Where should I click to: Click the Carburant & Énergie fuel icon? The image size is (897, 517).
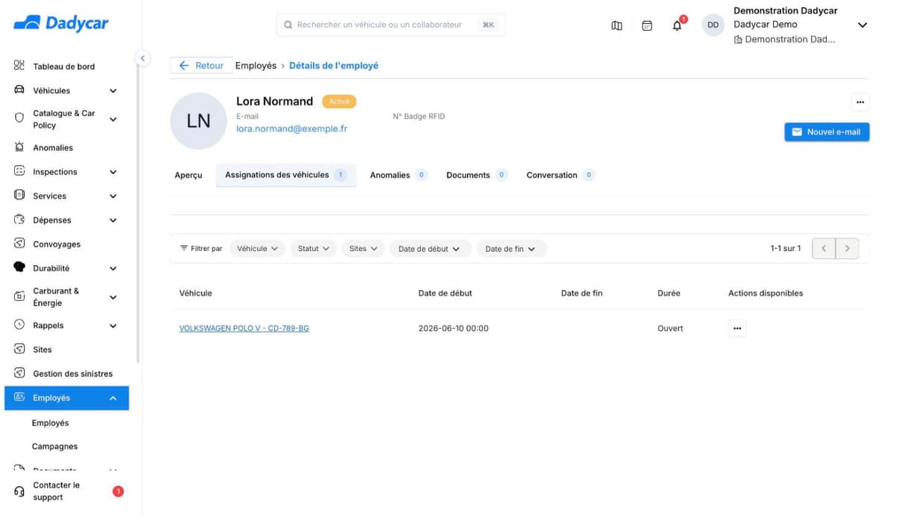pos(19,297)
